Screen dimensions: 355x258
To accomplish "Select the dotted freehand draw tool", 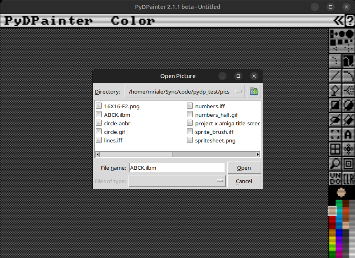I will coord(335,61).
